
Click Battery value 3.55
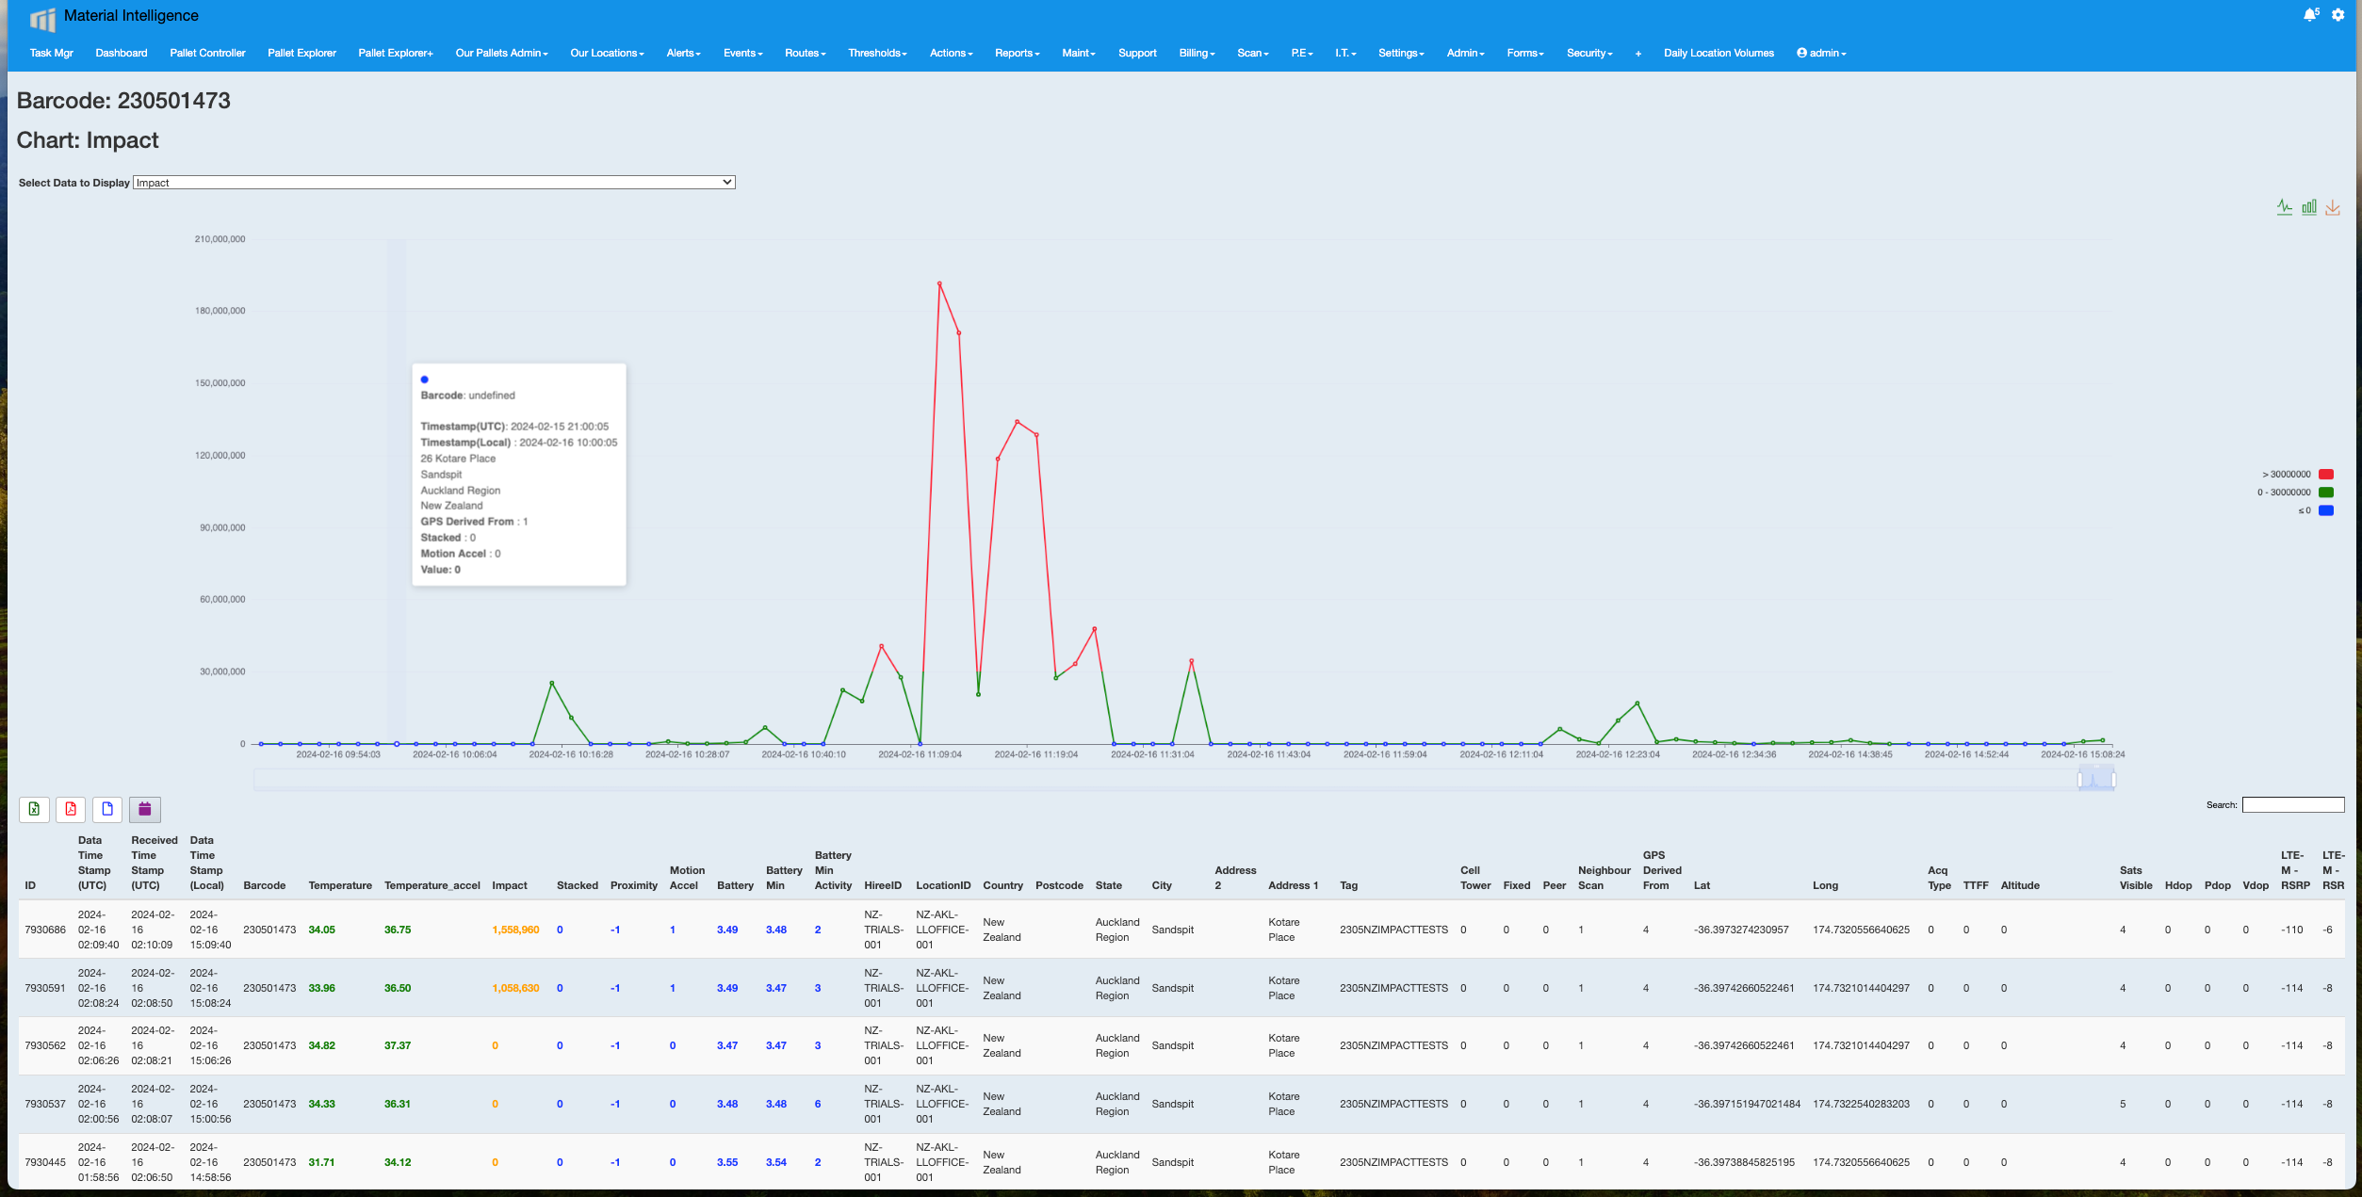tap(727, 1162)
